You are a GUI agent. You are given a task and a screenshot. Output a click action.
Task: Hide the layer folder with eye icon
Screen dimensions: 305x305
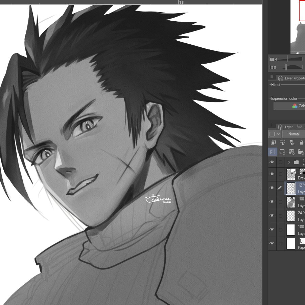point(272,162)
